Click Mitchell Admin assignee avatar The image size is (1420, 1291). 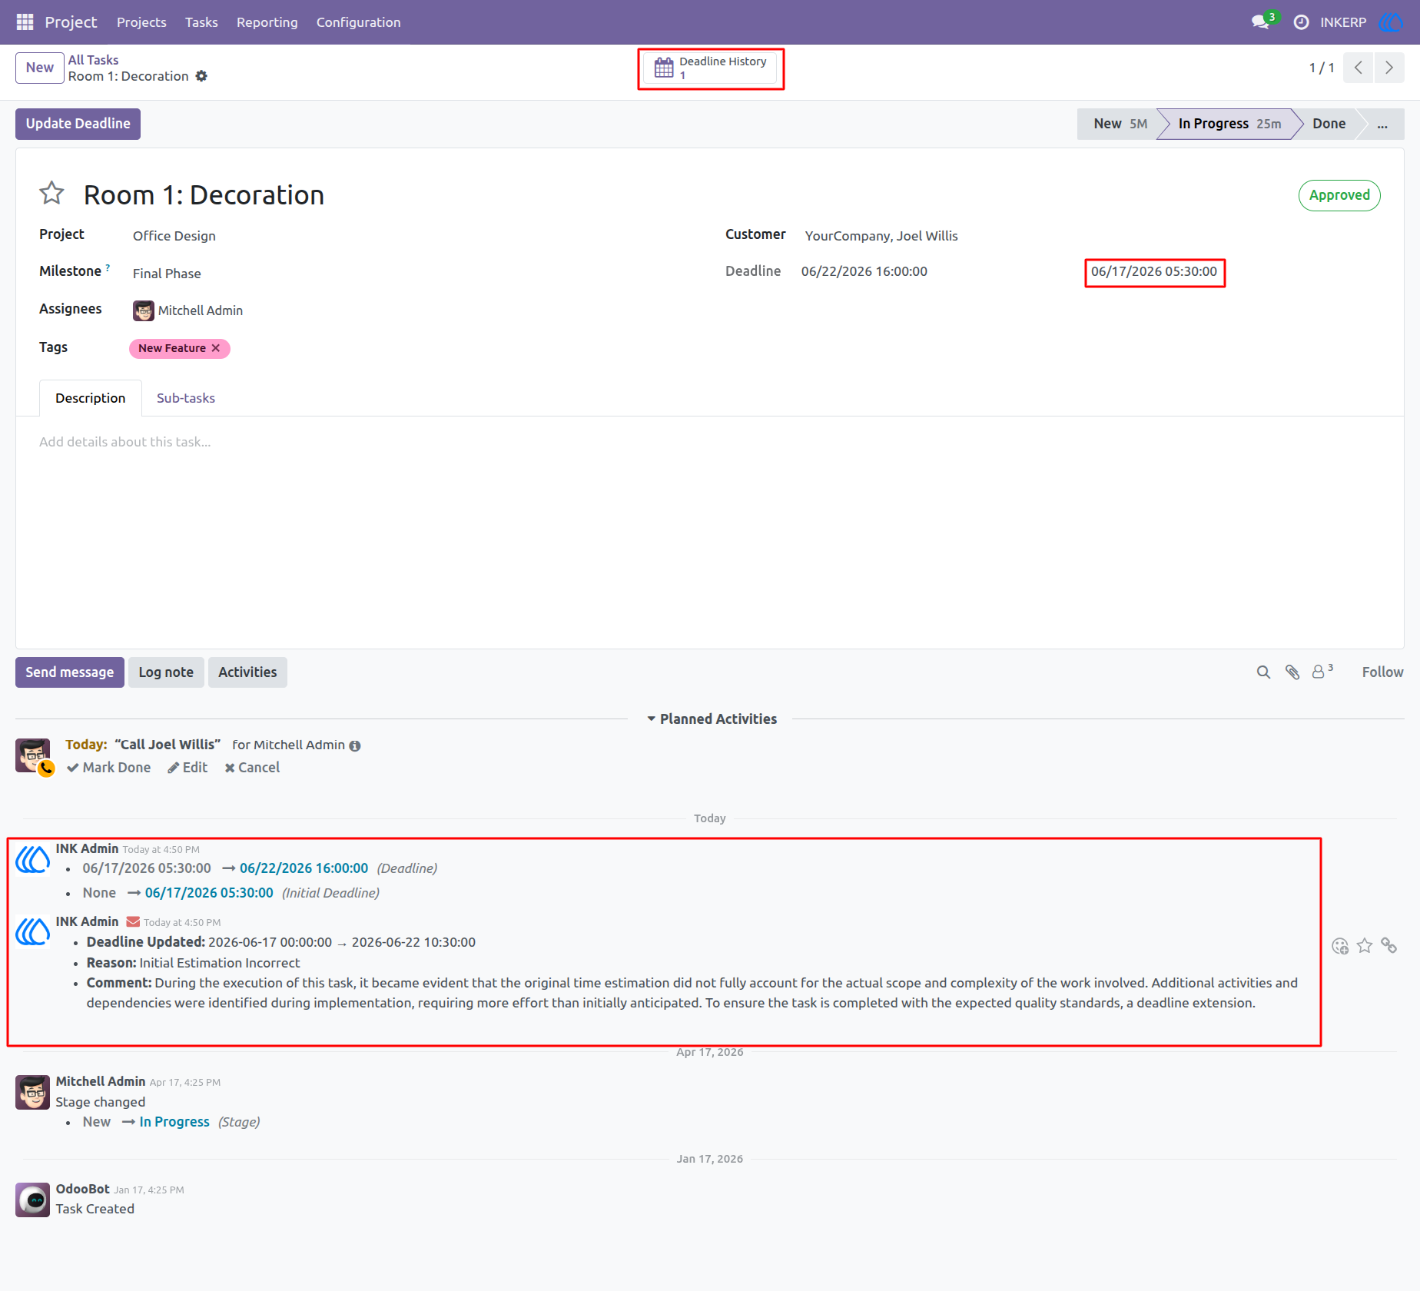[144, 310]
